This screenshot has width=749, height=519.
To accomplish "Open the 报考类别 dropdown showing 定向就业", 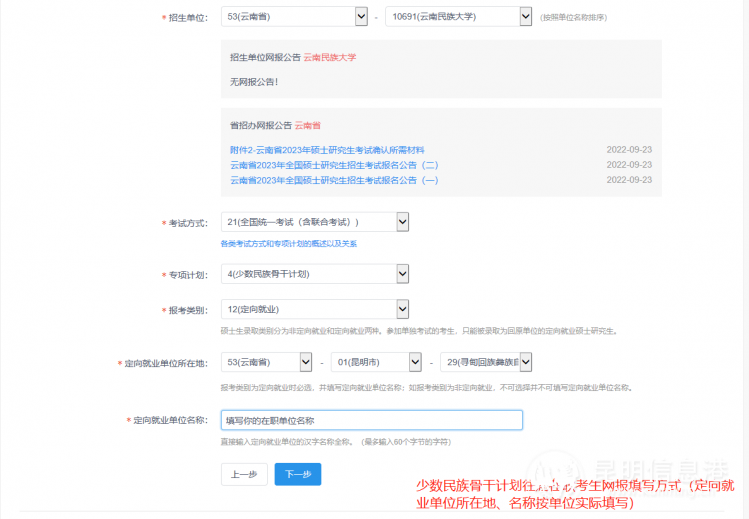I will pyautogui.click(x=315, y=310).
